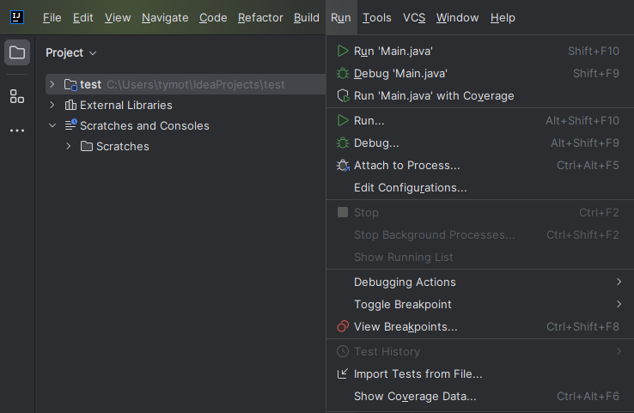The image size is (634, 413).
Task: Expand the Toggle Breakpoint submenu arrow
Action: [x=619, y=304]
